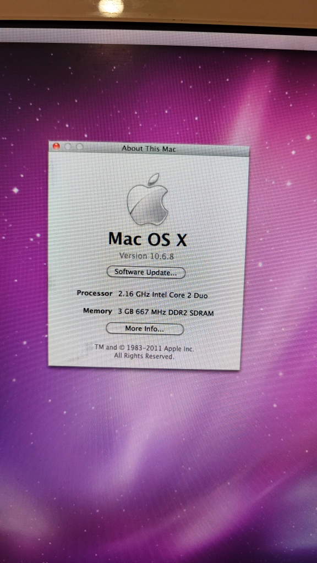Click the 2.16 GHz Intel Core 2 Duo value
The height and width of the screenshot is (563, 317).
[163, 295]
